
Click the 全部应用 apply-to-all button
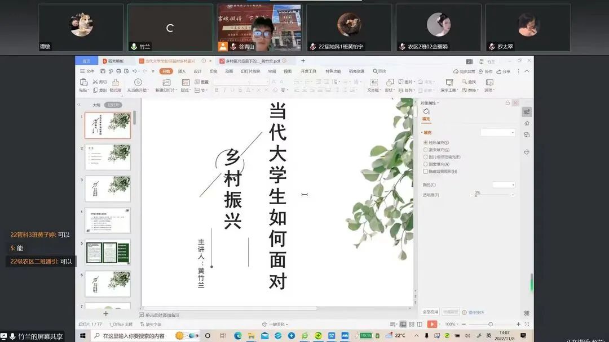tap(430, 312)
